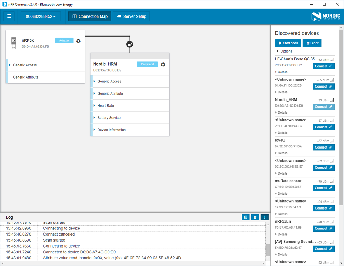Select log entry 'Attribute value read, handle: 0x03'
Image resolution: width=344 pixels, height=266 pixels.
click(x=133, y=258)
